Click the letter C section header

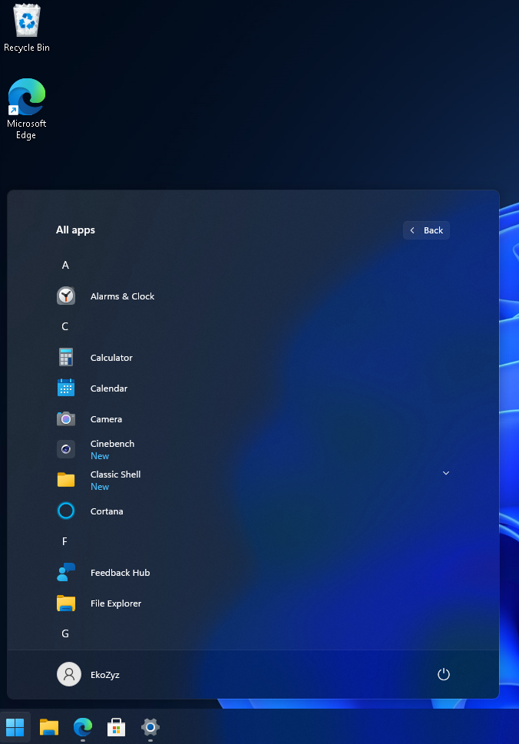[x=65, y=326]
